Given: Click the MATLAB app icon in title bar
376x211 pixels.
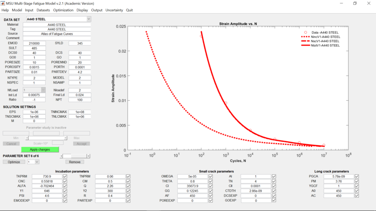Looking at the screenshot, I should (x=3, y=3).
